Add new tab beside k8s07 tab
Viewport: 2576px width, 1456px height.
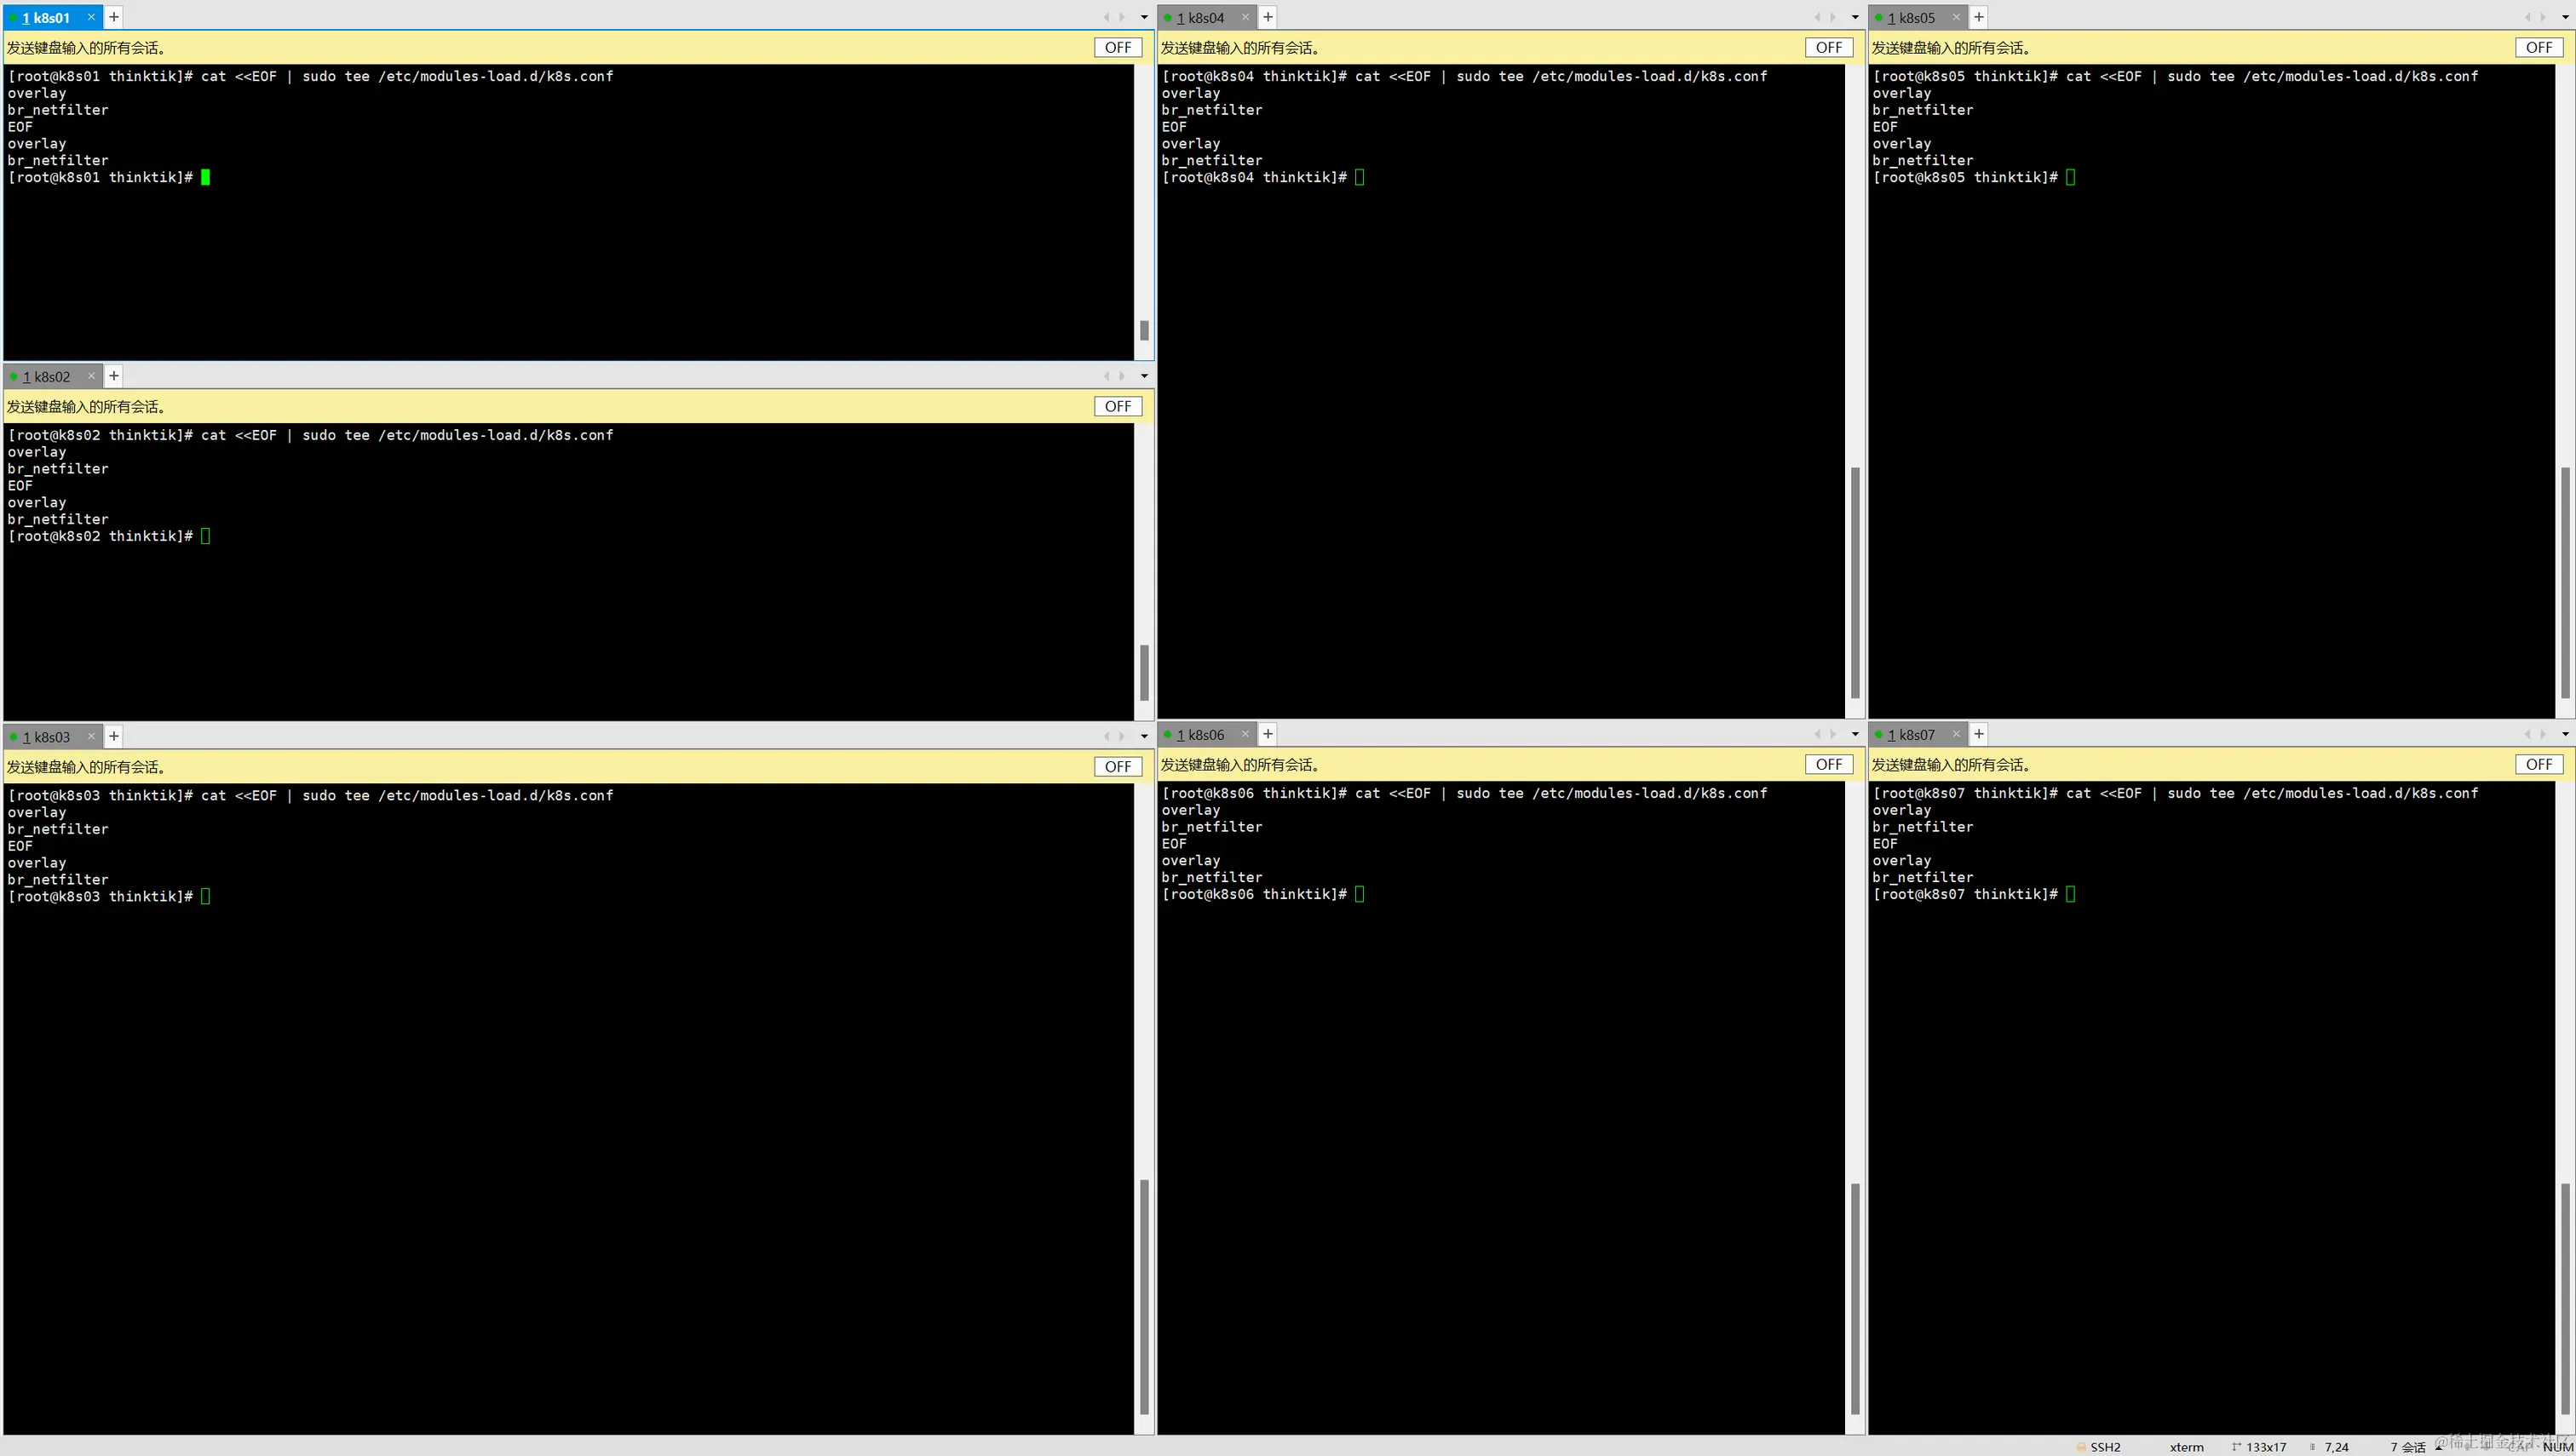coord(1978,734)
